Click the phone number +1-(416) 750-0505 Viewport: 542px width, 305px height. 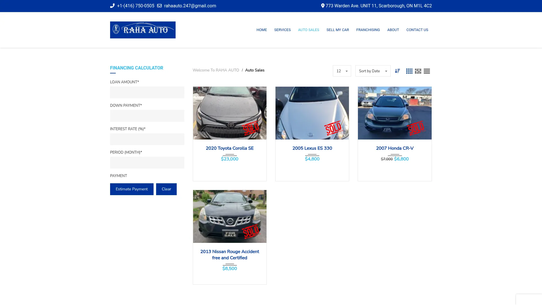(x=135, y=6)
